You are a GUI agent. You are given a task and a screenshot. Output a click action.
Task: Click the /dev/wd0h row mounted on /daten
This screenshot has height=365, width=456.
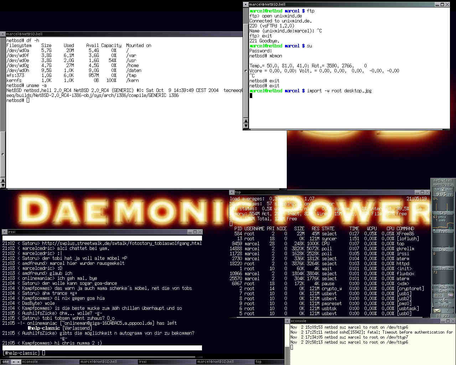(x=74, y=71)
